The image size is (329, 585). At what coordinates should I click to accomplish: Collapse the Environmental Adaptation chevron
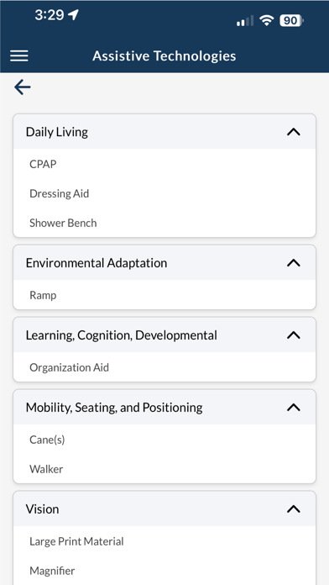coord(294,263)
